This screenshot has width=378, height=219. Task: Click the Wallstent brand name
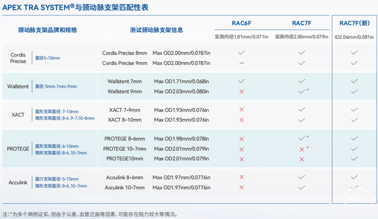pos(18,86)
